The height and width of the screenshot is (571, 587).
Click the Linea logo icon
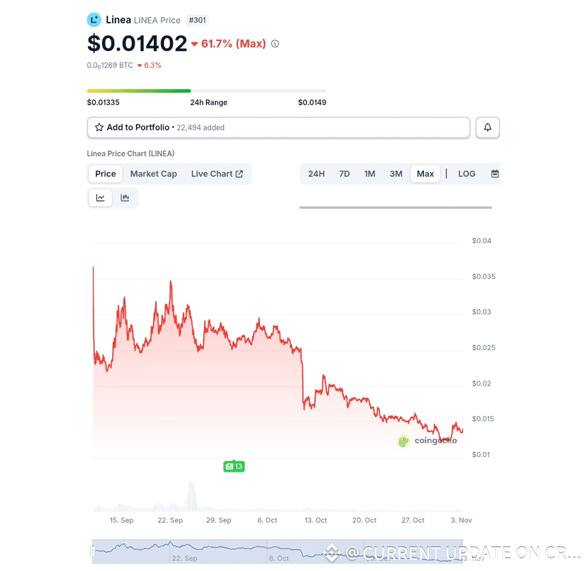point(94,20)
